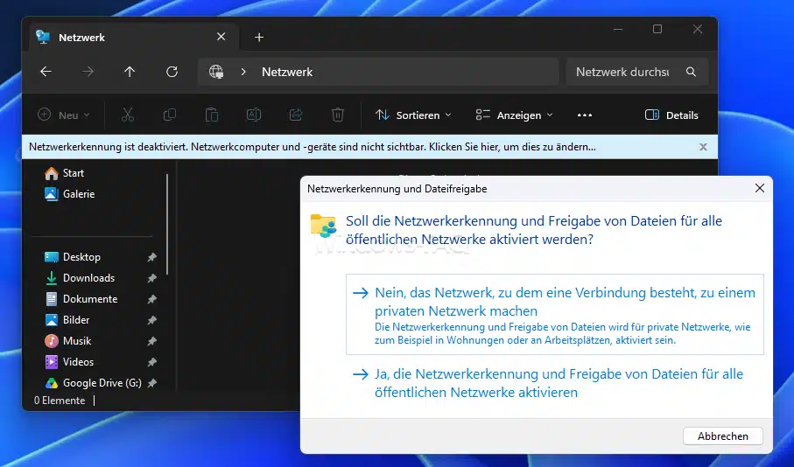Screen dimensions: 794x467
Task: Click the pin icon next to Downloads
Action: [152, 278]
